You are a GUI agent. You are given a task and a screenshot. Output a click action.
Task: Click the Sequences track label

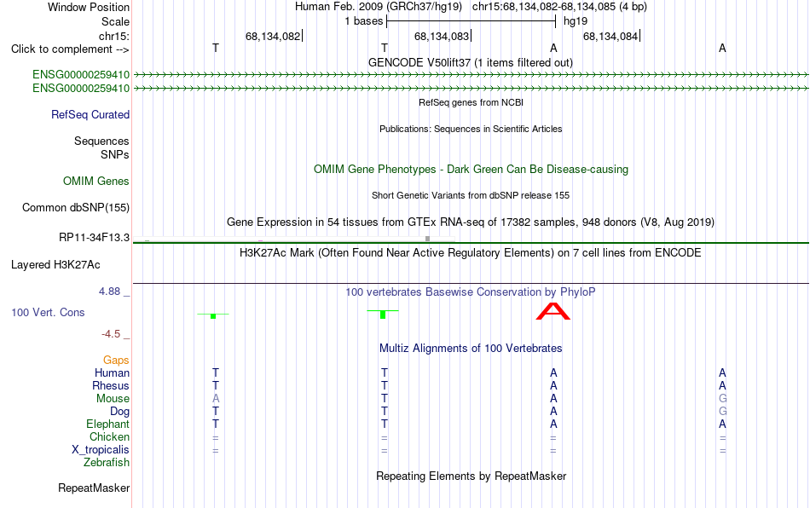tap(101, 141)
